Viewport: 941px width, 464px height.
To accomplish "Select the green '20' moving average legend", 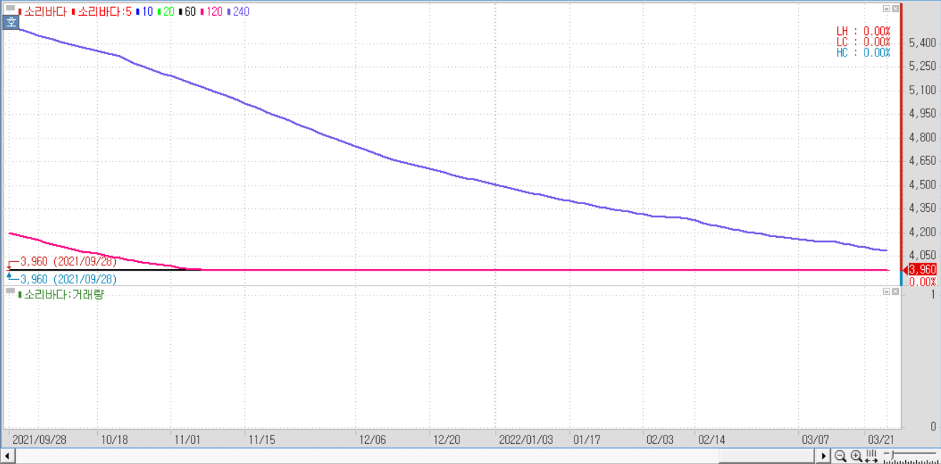I will [165, 11].
